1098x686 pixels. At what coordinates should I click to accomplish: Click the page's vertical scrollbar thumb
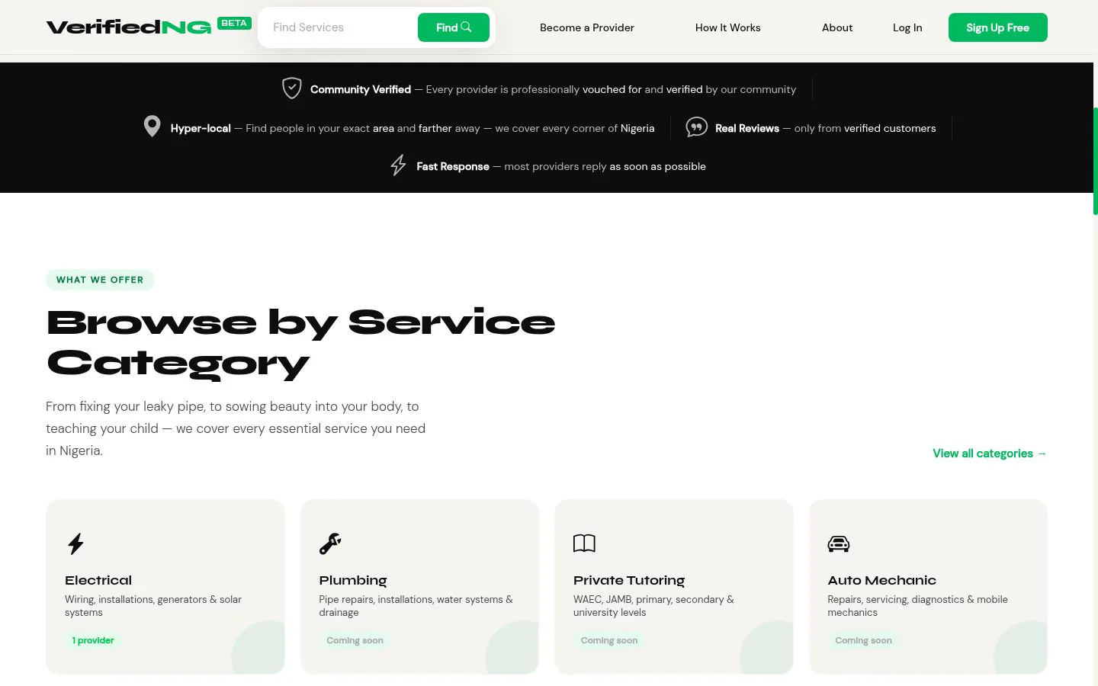(x=1096, y=160)
